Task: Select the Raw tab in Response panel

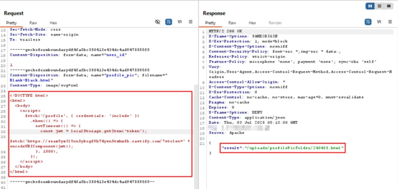Action: pyautogui.click(x=232, y=23)
